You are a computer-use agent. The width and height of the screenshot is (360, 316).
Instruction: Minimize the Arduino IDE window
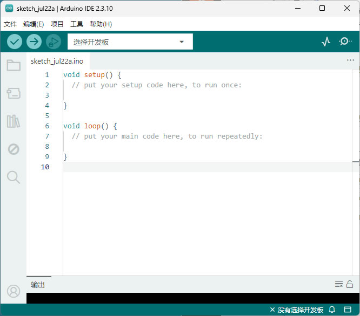pos(298,8)
